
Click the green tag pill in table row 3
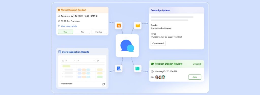(100, 77)
